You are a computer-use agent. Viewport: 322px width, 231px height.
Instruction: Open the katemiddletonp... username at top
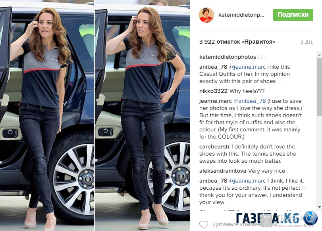(241, 15)
